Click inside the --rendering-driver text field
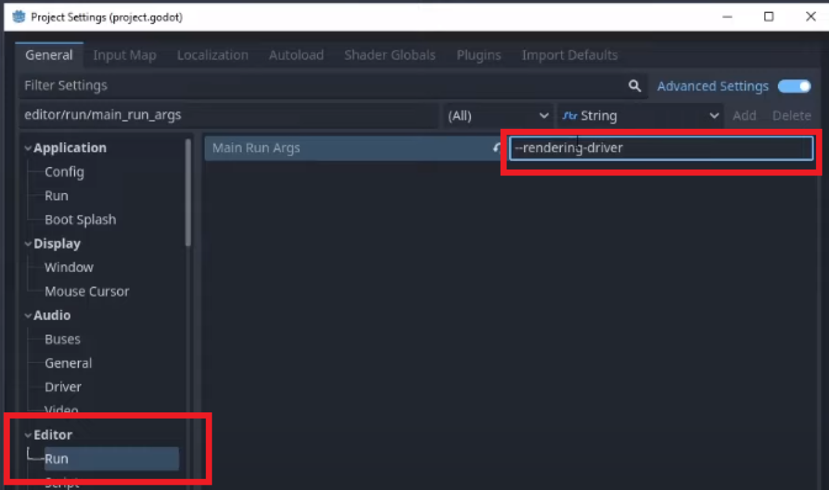829x490 pixels. click(x=661, y=148)
